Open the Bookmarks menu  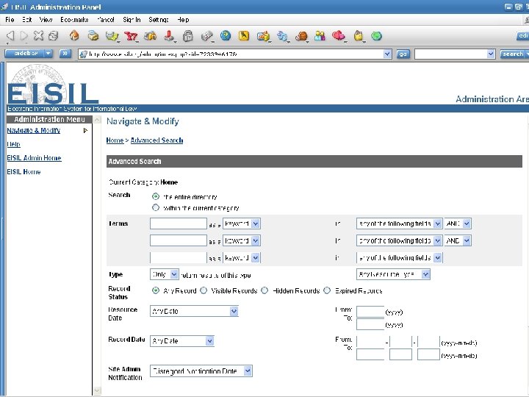(x=74, y=20)
